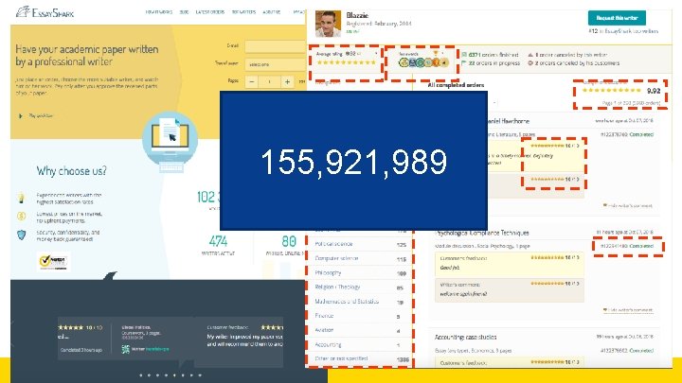The height and width of the screenshot is (383, 682).
Task: Open Blazzie's profile photo
Action: pyautogui.click(x=328, y=24)
